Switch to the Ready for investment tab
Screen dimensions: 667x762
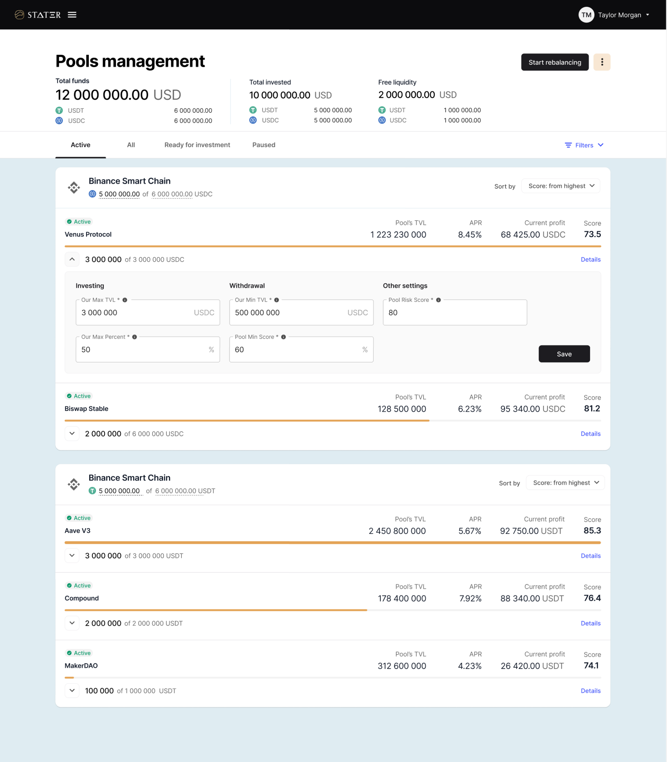tap(197, 145)
